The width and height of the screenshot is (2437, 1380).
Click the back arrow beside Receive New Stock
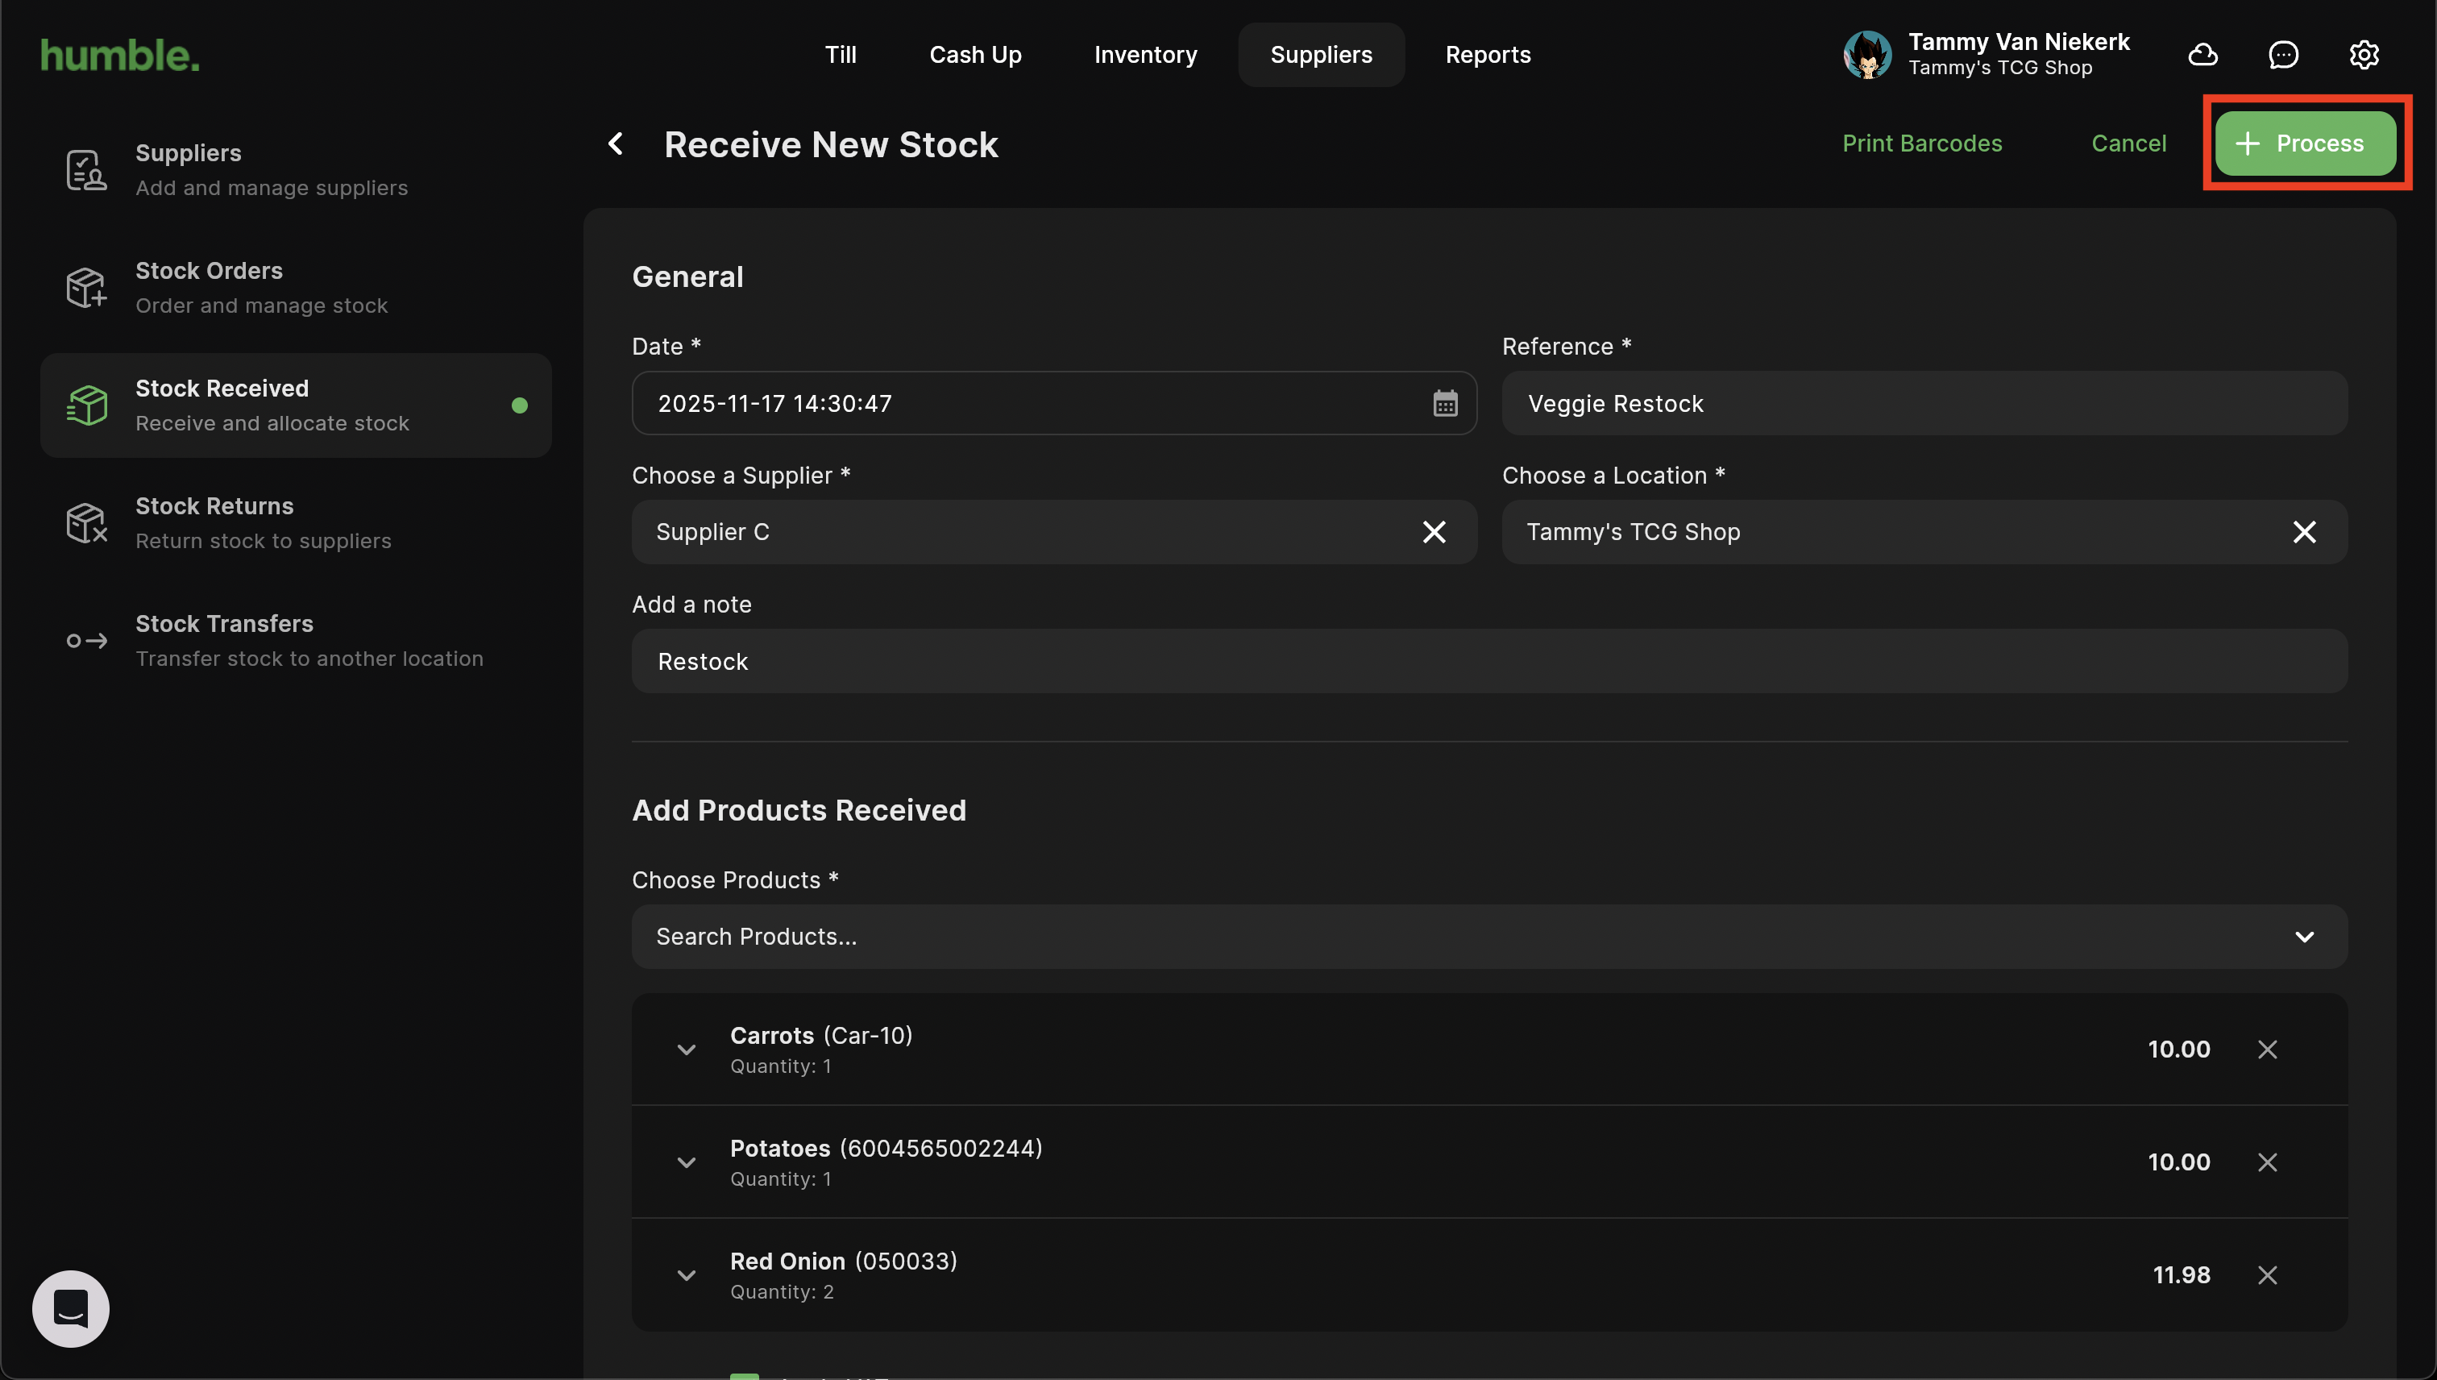point(616,144)
